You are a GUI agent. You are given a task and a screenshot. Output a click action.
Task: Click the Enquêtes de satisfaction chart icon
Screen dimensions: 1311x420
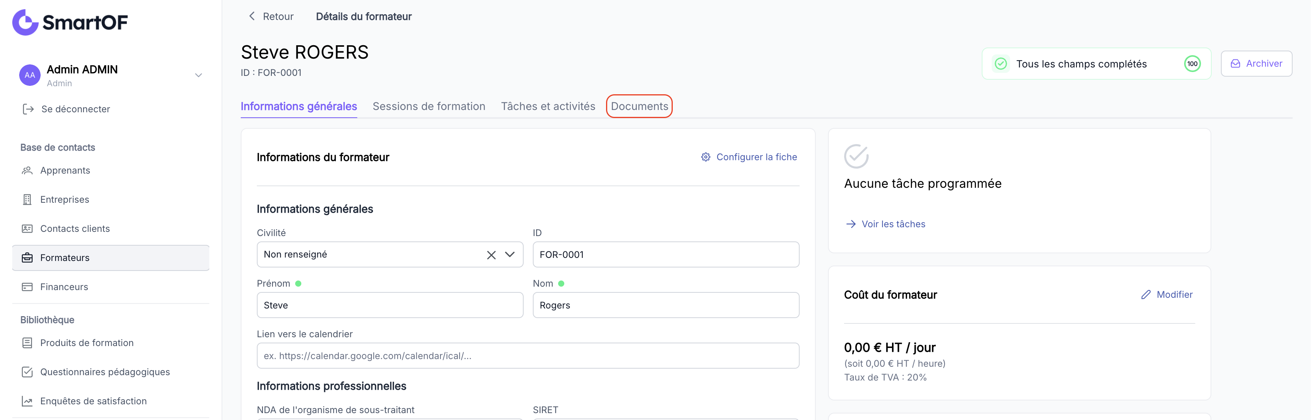pos(27,401)
